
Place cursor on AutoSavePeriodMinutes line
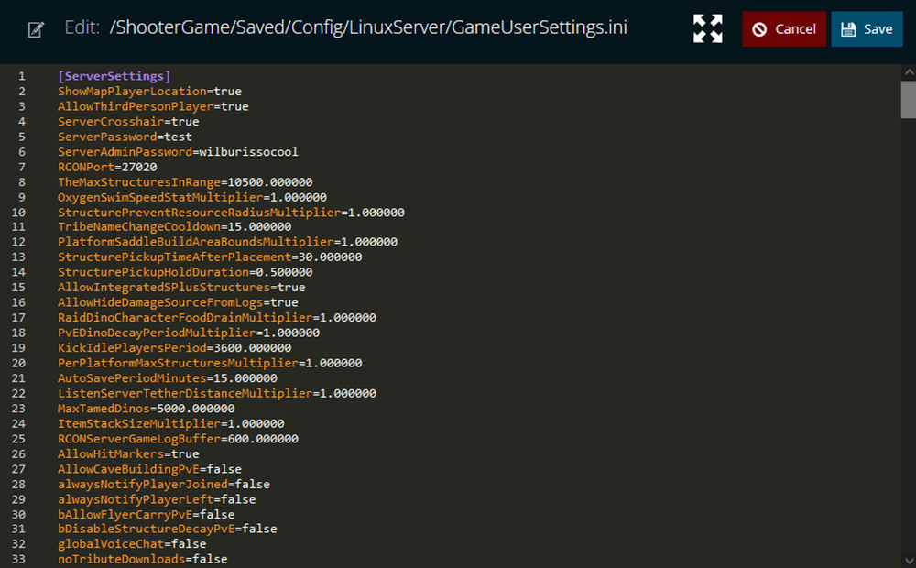tap(167, 378)
